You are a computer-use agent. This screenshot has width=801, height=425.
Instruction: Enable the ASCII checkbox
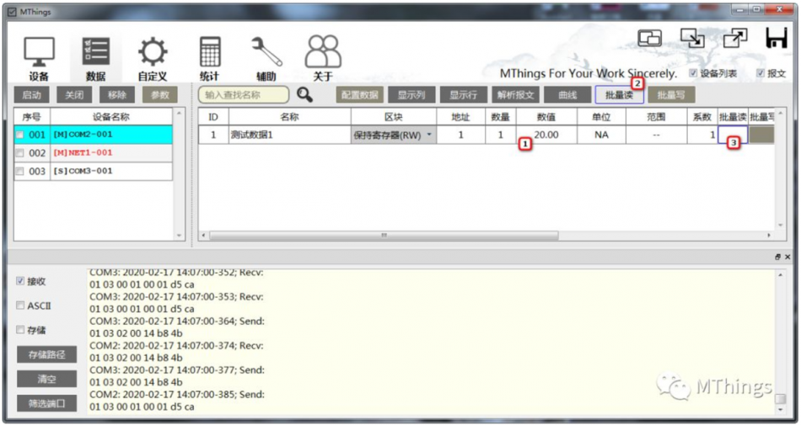tap(20, 305)
